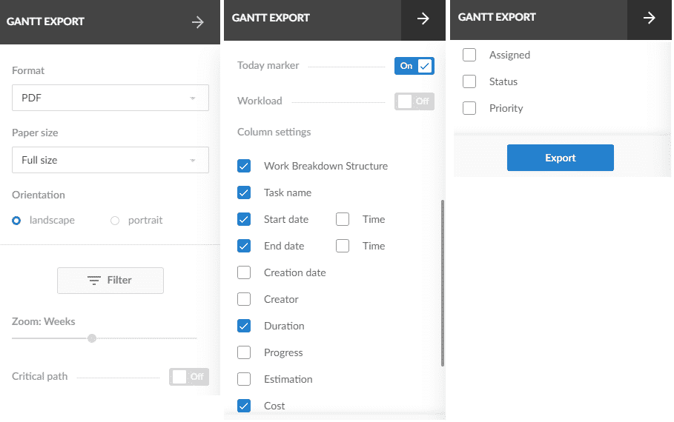Click the Zoom Weeks slider handle
674x422 pixels.
click(91, 338)
